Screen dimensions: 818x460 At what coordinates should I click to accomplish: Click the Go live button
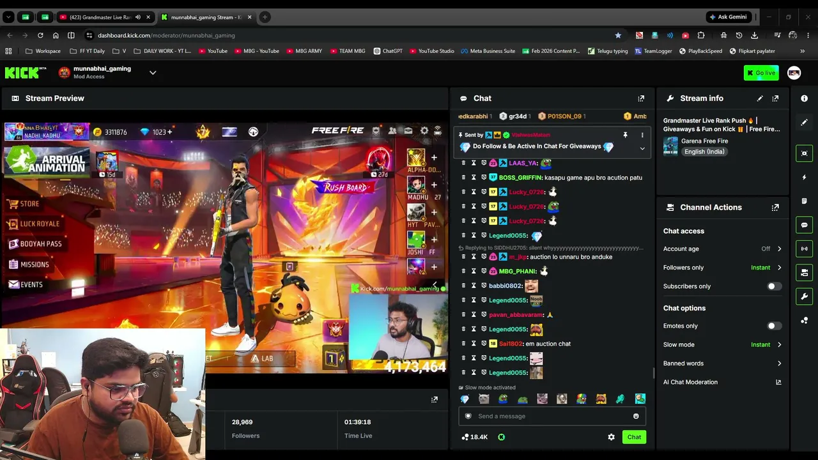(x=761, y=73)
